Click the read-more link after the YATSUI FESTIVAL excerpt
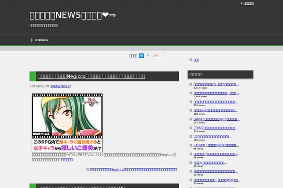The height and width of the screenshot is (188, 283). click(x=67, y=160)
